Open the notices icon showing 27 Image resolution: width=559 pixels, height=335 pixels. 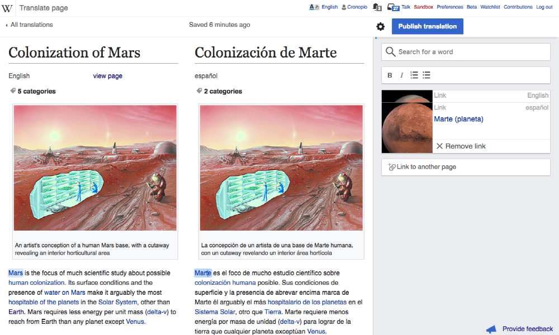coord(394,7)
